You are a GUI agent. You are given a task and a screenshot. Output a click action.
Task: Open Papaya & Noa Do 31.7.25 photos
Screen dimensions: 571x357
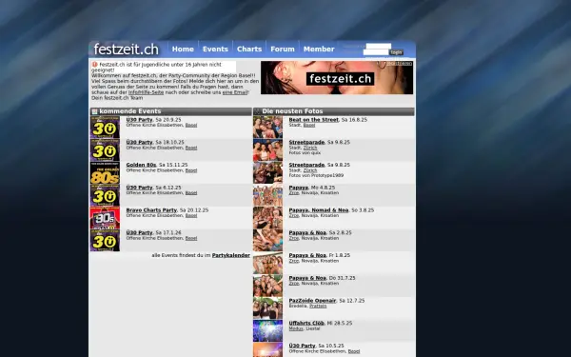307,278
